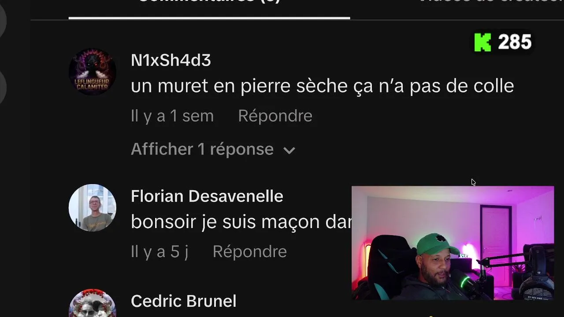Viewport: 564px width, 317px height.
Task: Open the N1xSh4d3 username link
Action: (x=171, y=60)
